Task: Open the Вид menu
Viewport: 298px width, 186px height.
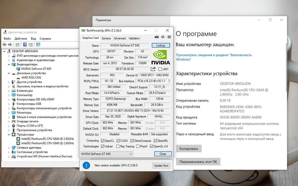Action: point(33,38)
